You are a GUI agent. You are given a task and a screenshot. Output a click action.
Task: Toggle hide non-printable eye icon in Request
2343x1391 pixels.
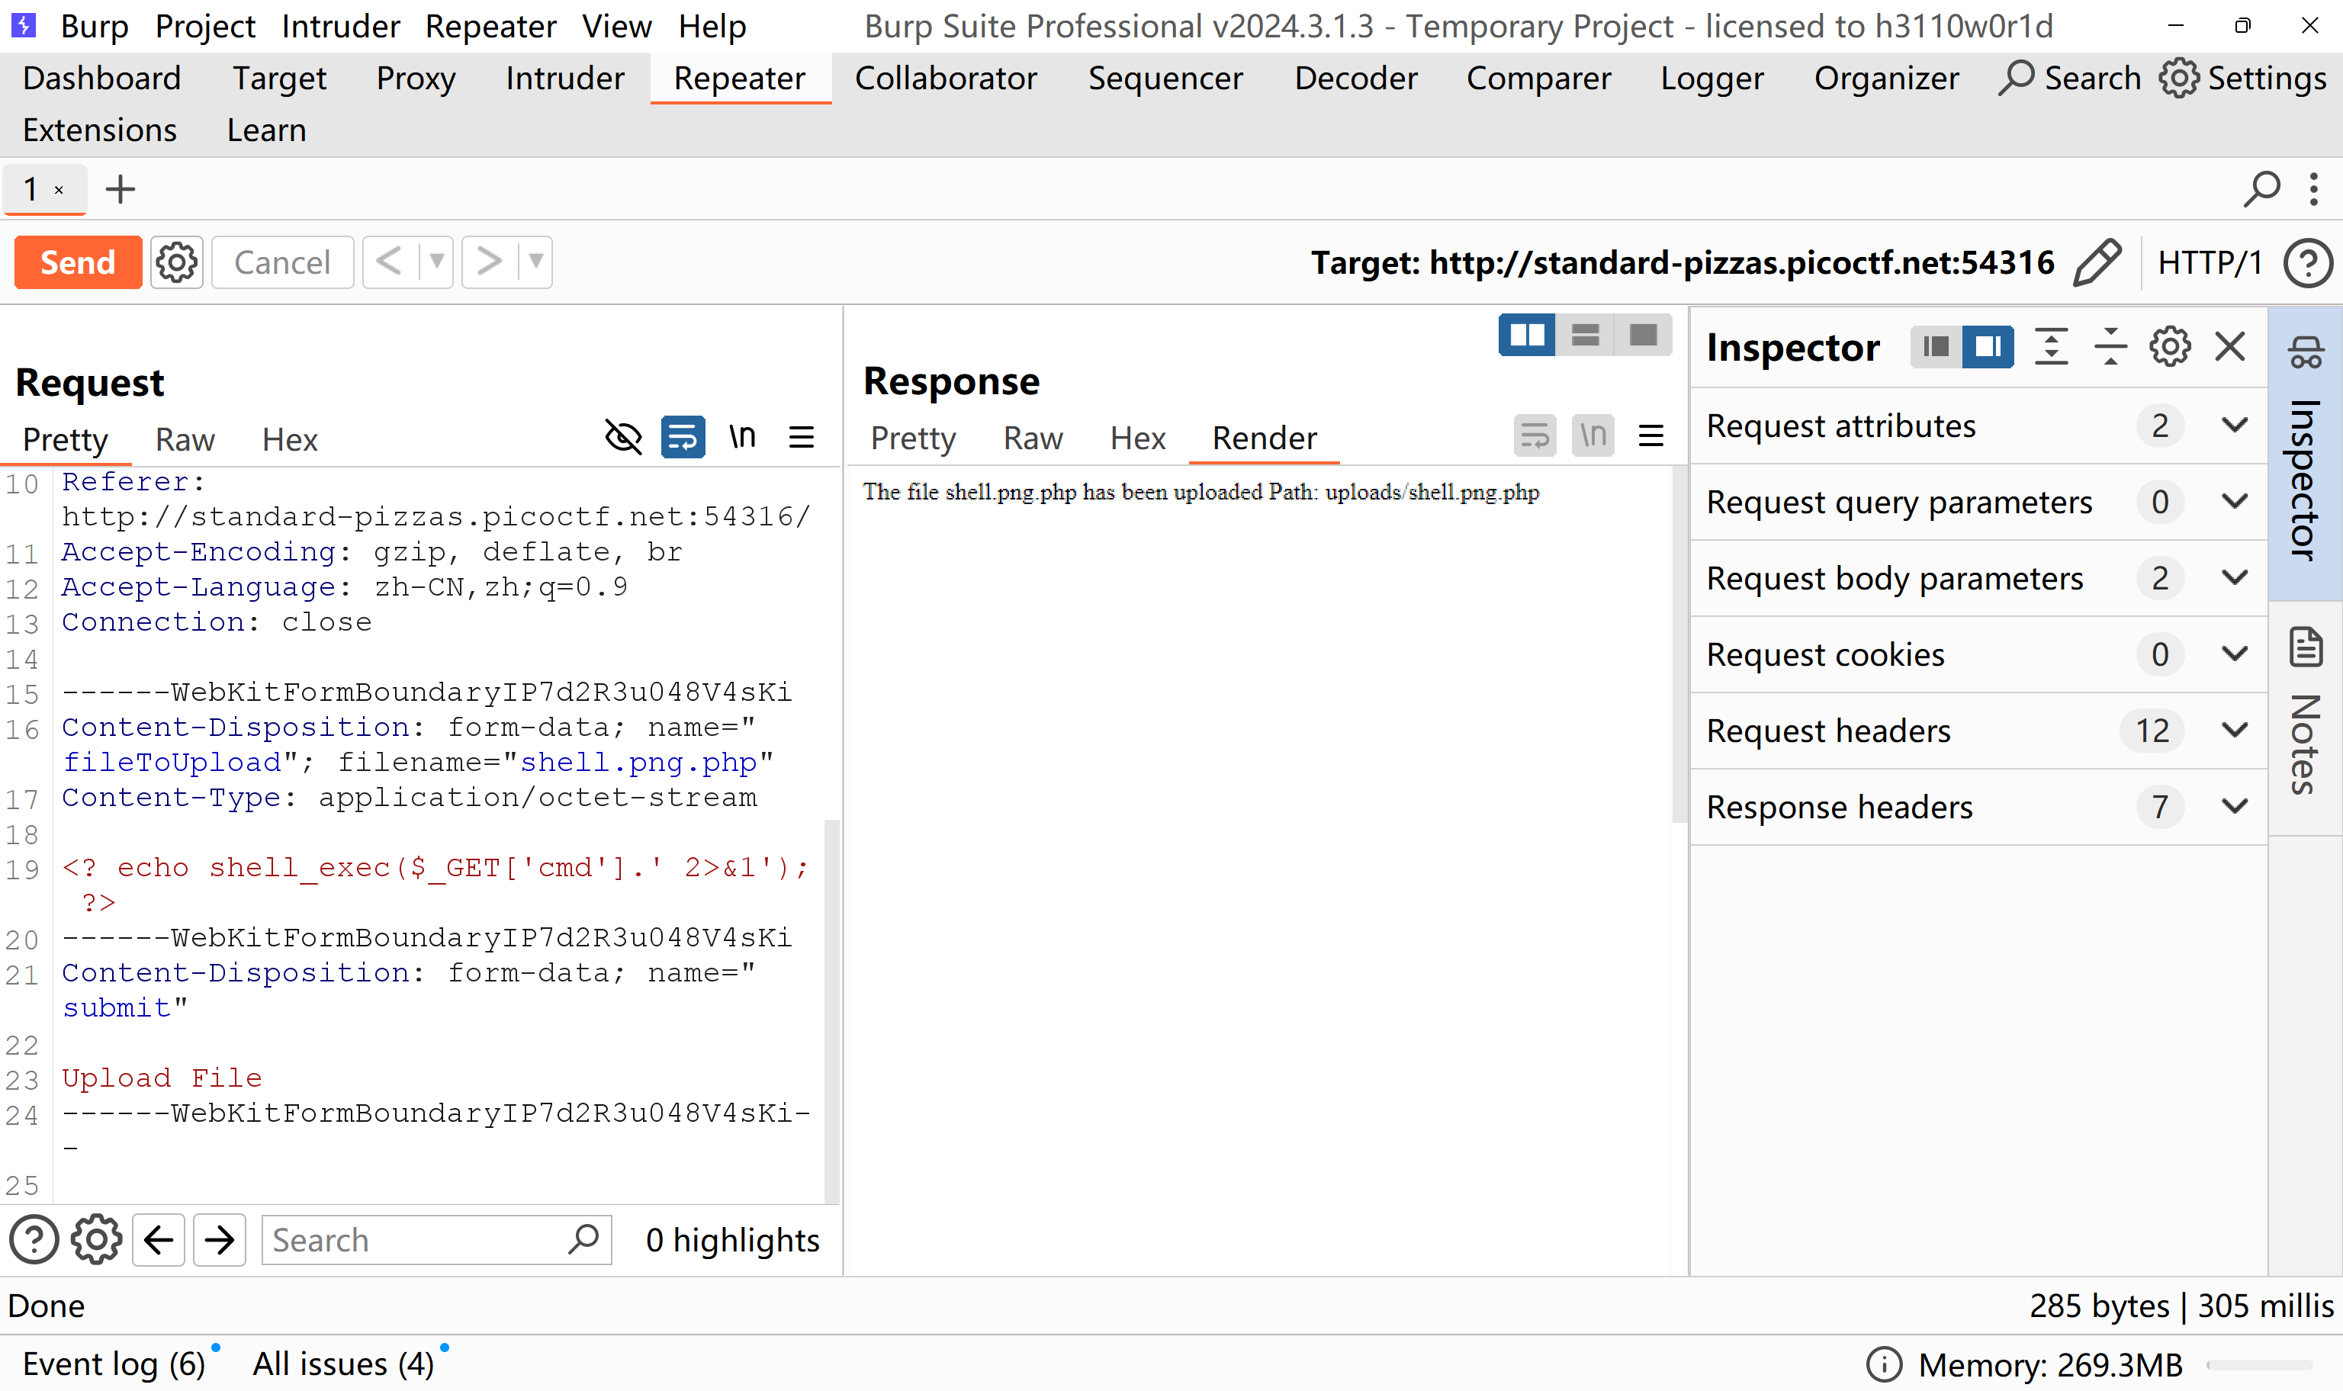pos(623,438)
